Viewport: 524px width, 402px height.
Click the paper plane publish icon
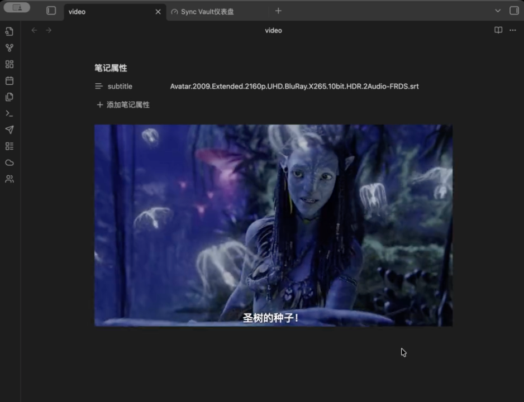pos(9,130)
